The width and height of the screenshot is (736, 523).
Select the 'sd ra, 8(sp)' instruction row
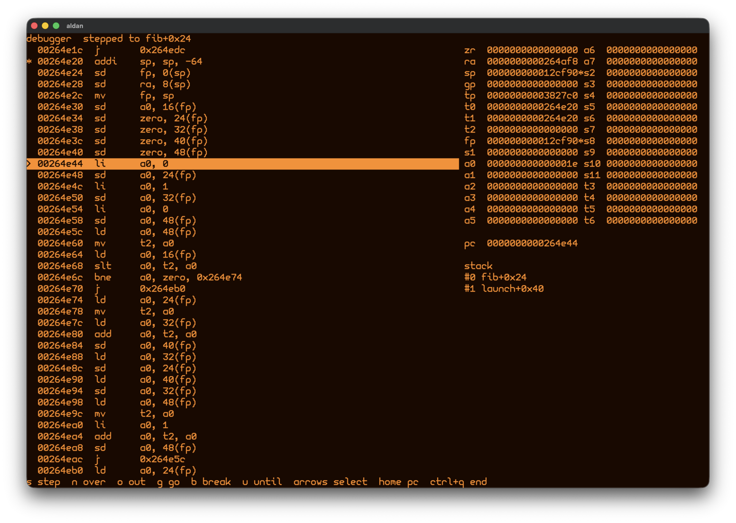(243, 84)
